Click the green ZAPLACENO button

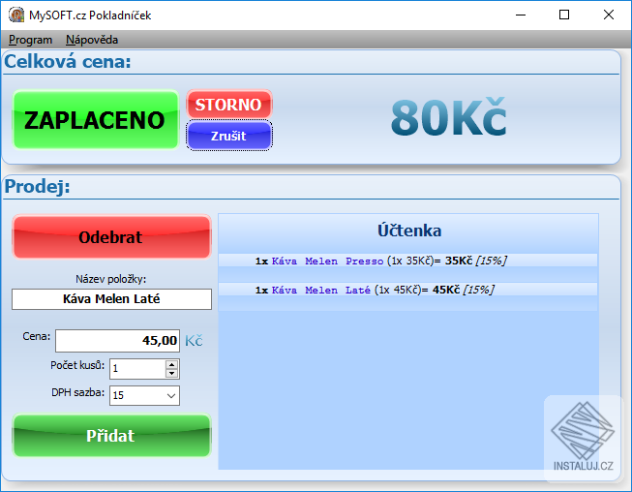[x=96, y=120]
